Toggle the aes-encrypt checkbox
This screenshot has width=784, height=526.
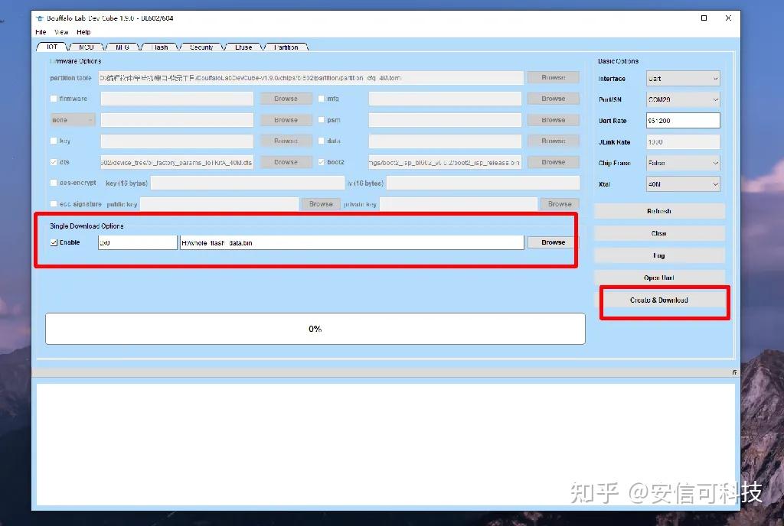(x=54, y=183)
